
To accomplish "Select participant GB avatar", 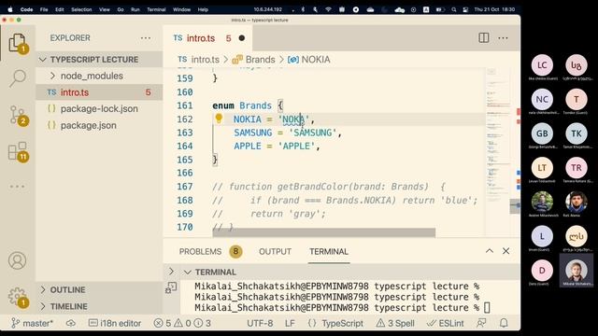I will 542,133.
